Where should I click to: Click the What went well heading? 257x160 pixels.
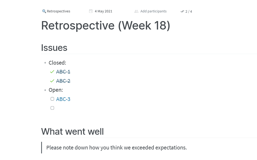coord(72,132)
